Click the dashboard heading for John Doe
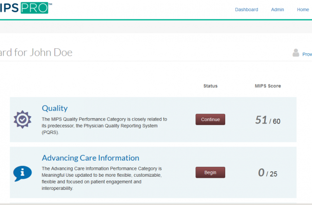The image size is (312, 205). 37,52
